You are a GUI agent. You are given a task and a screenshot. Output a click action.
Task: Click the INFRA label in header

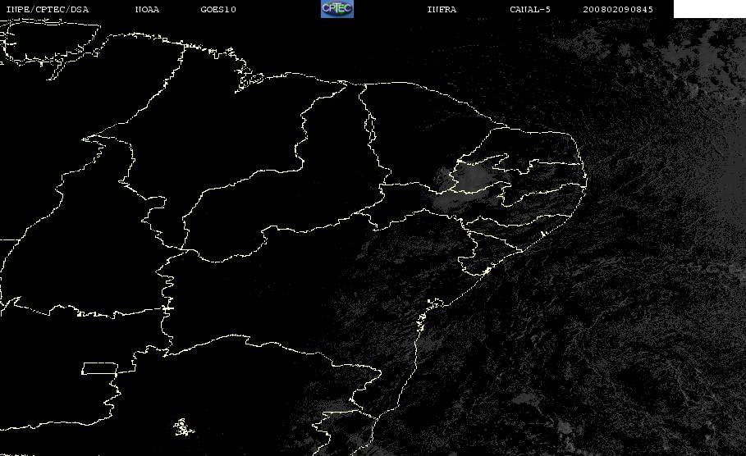tap(442, 9)
